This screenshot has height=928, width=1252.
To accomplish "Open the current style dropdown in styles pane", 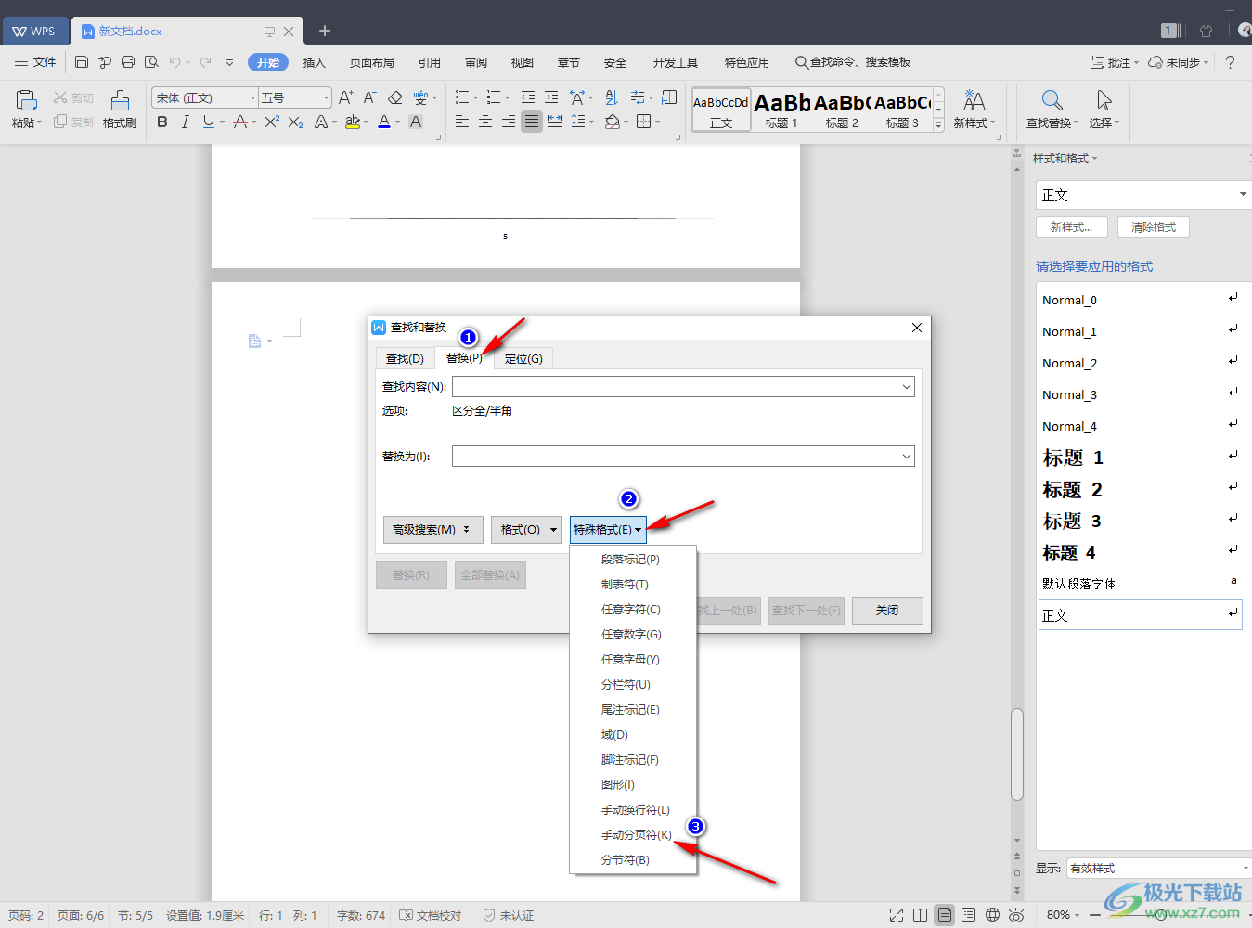I will (1243, 195).
